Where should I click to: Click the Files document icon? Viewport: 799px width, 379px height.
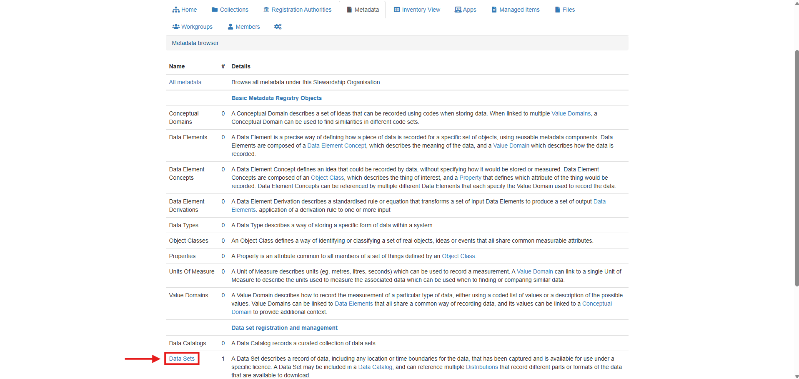point(558,10)
